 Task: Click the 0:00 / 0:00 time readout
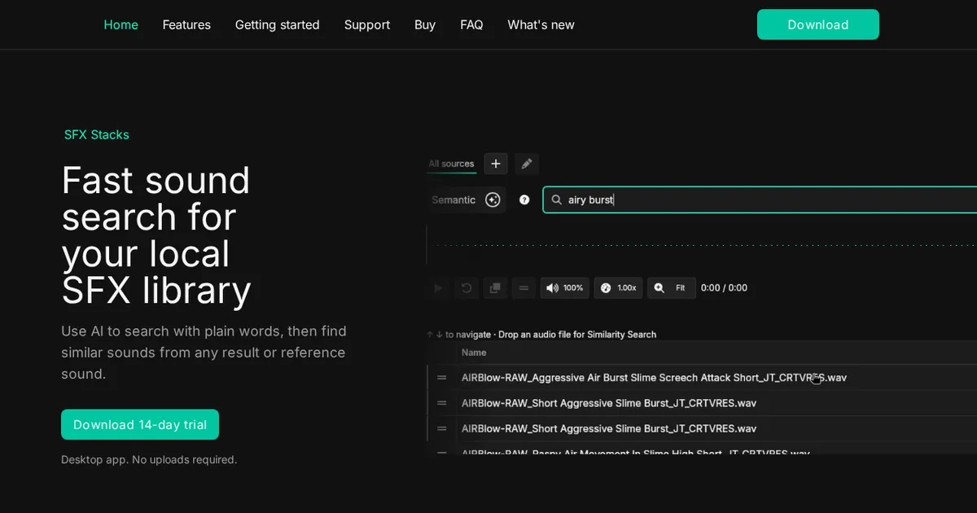coord(724,287)
